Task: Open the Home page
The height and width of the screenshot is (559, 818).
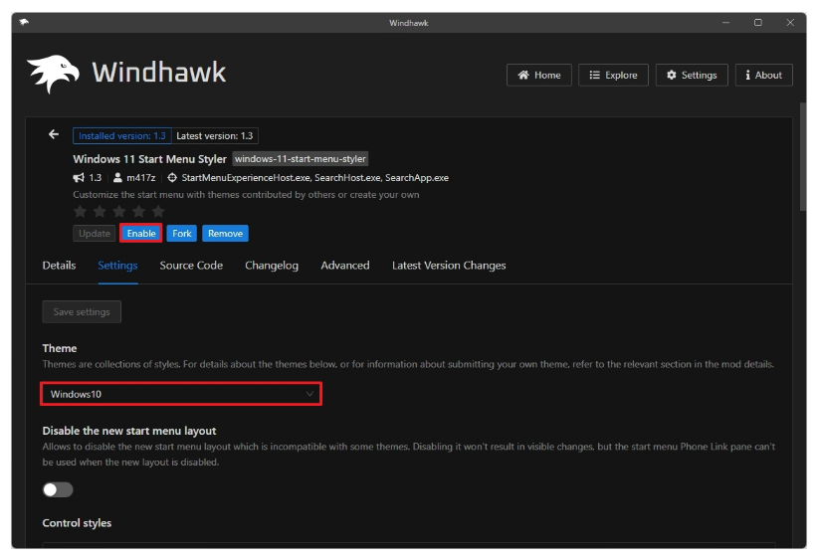Action: 539,75
